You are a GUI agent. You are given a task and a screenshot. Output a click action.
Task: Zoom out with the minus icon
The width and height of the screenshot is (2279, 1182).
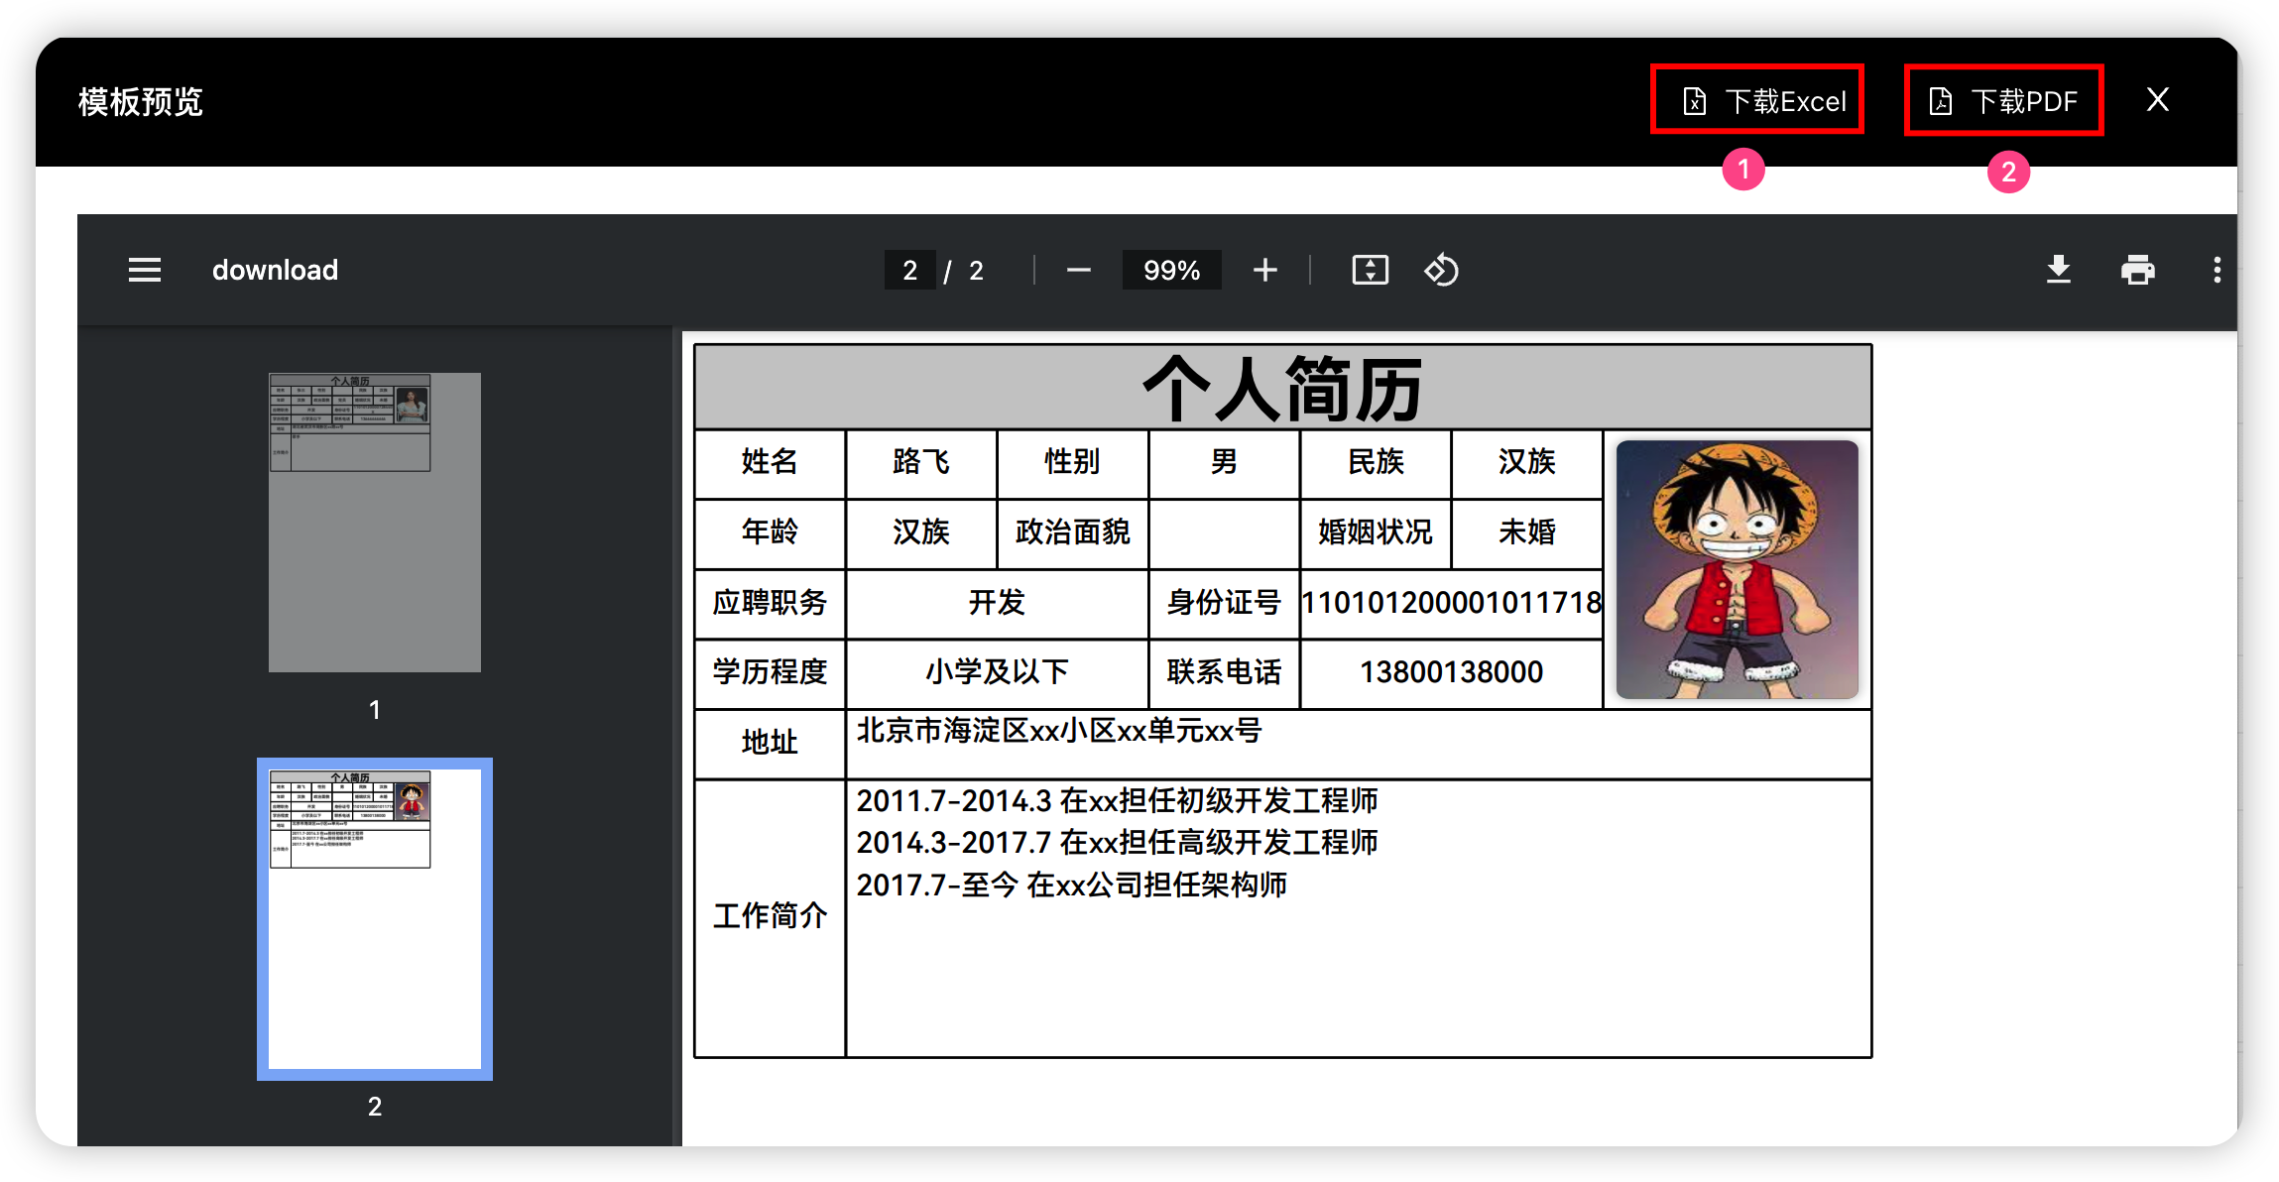click(x=1079, y=270)
